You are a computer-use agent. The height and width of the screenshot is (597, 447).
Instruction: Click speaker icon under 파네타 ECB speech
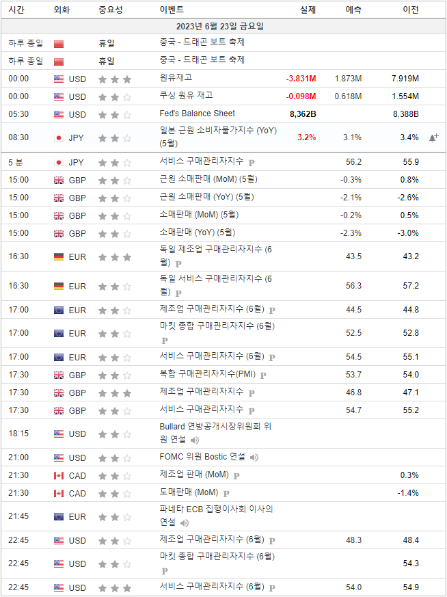(184, 523)
